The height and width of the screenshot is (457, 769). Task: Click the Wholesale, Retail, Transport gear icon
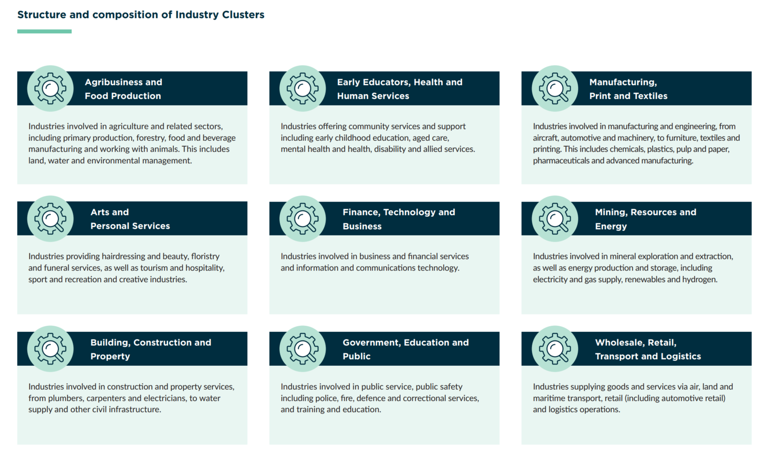click(x=555, y=348)
